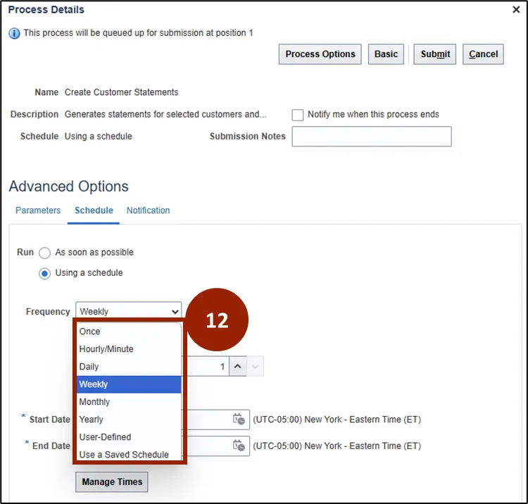
Task: Check Notify me when this process ends
Action: point(298,115)
